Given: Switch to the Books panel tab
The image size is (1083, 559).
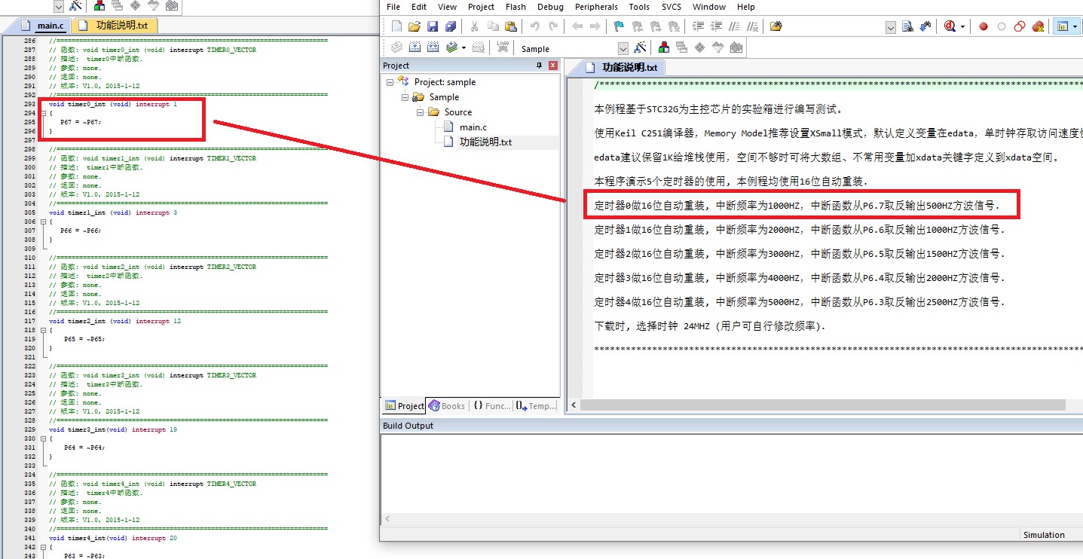Looking at the screenshot, I should [x=447, y=405].
